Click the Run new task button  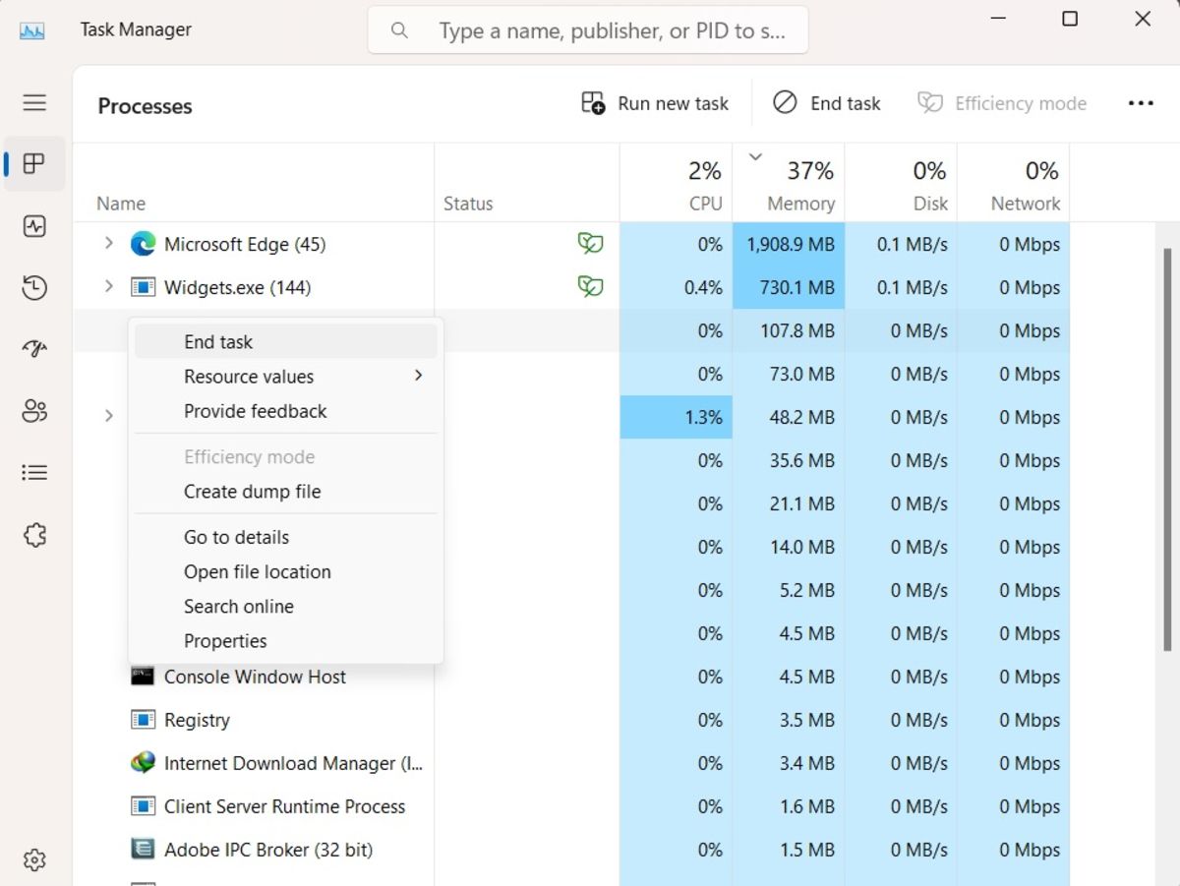[655, 103]
